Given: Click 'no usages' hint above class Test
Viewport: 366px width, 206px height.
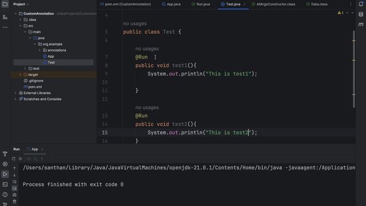Looking at the screenshot, I should click(135, 23).
